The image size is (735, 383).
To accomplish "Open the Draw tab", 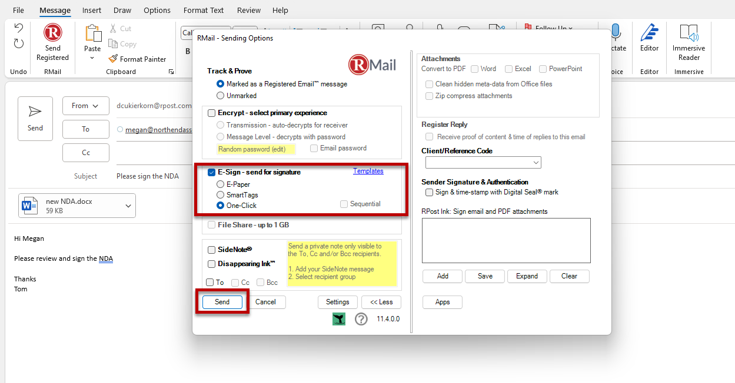I will [122, 10].
